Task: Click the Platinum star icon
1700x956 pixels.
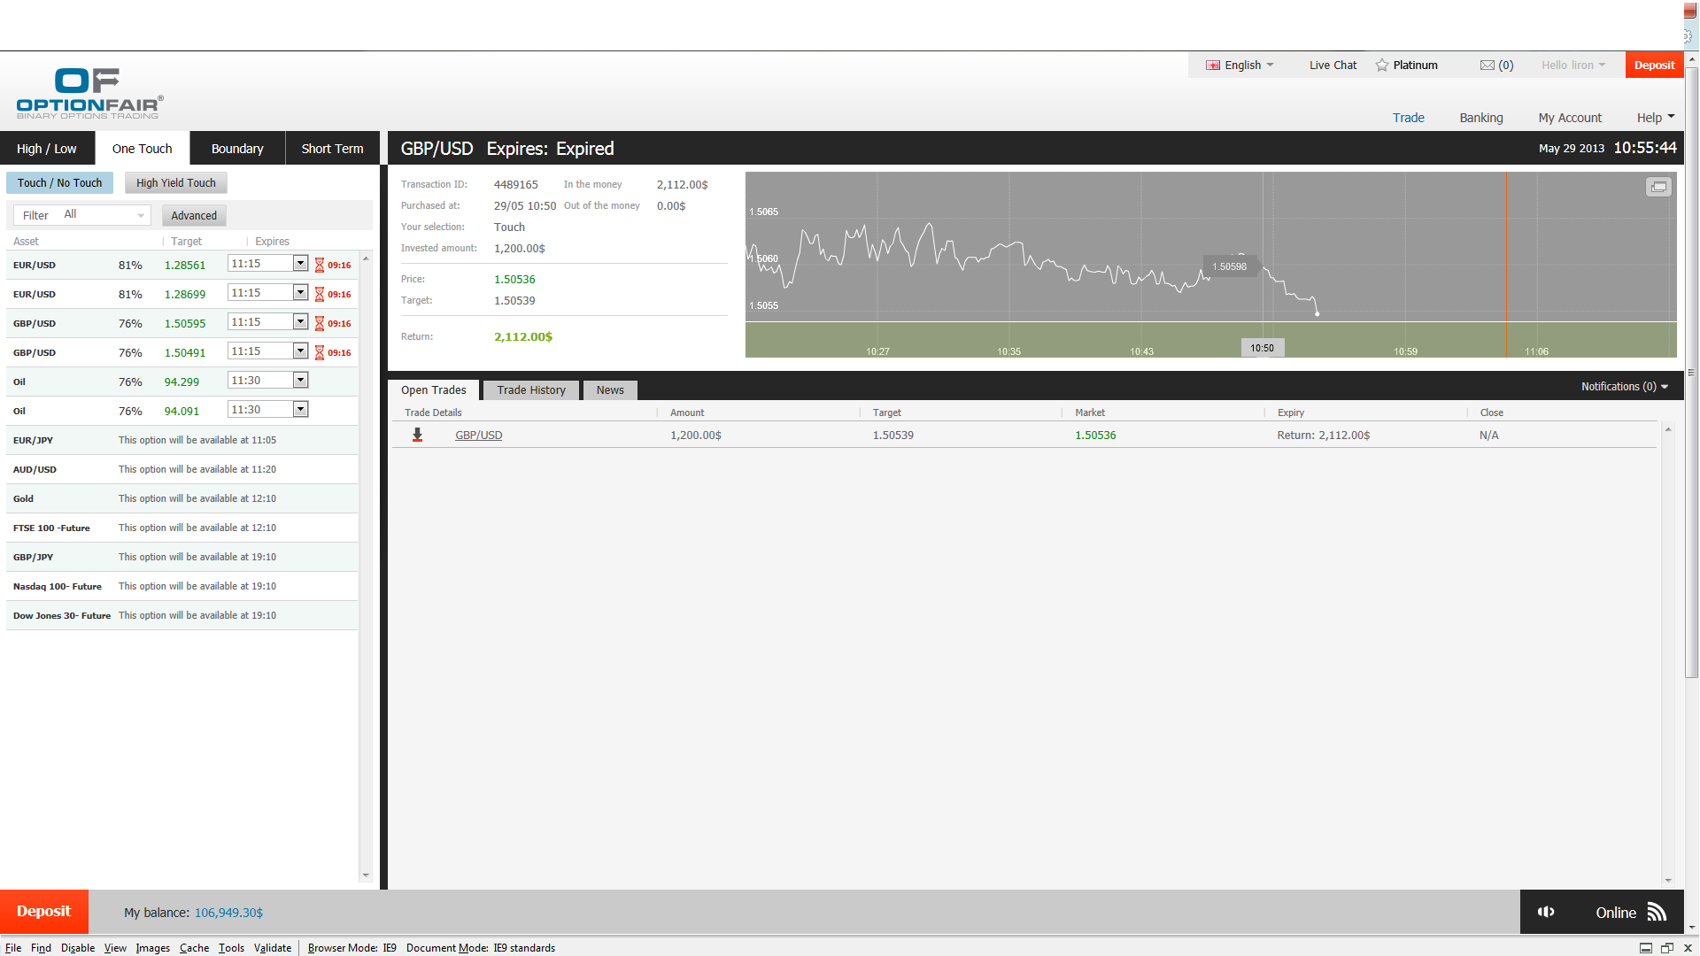Action: (x=1382, y=66)
